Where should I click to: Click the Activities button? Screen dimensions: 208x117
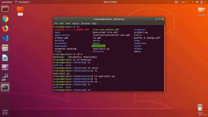coord(7,2)
